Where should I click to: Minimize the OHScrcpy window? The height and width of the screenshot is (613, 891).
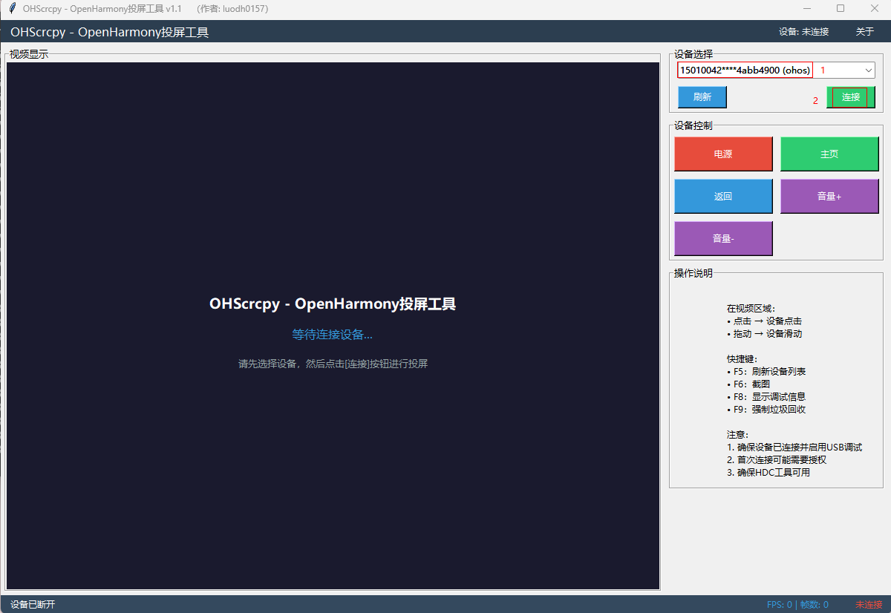tap(807, 9)
